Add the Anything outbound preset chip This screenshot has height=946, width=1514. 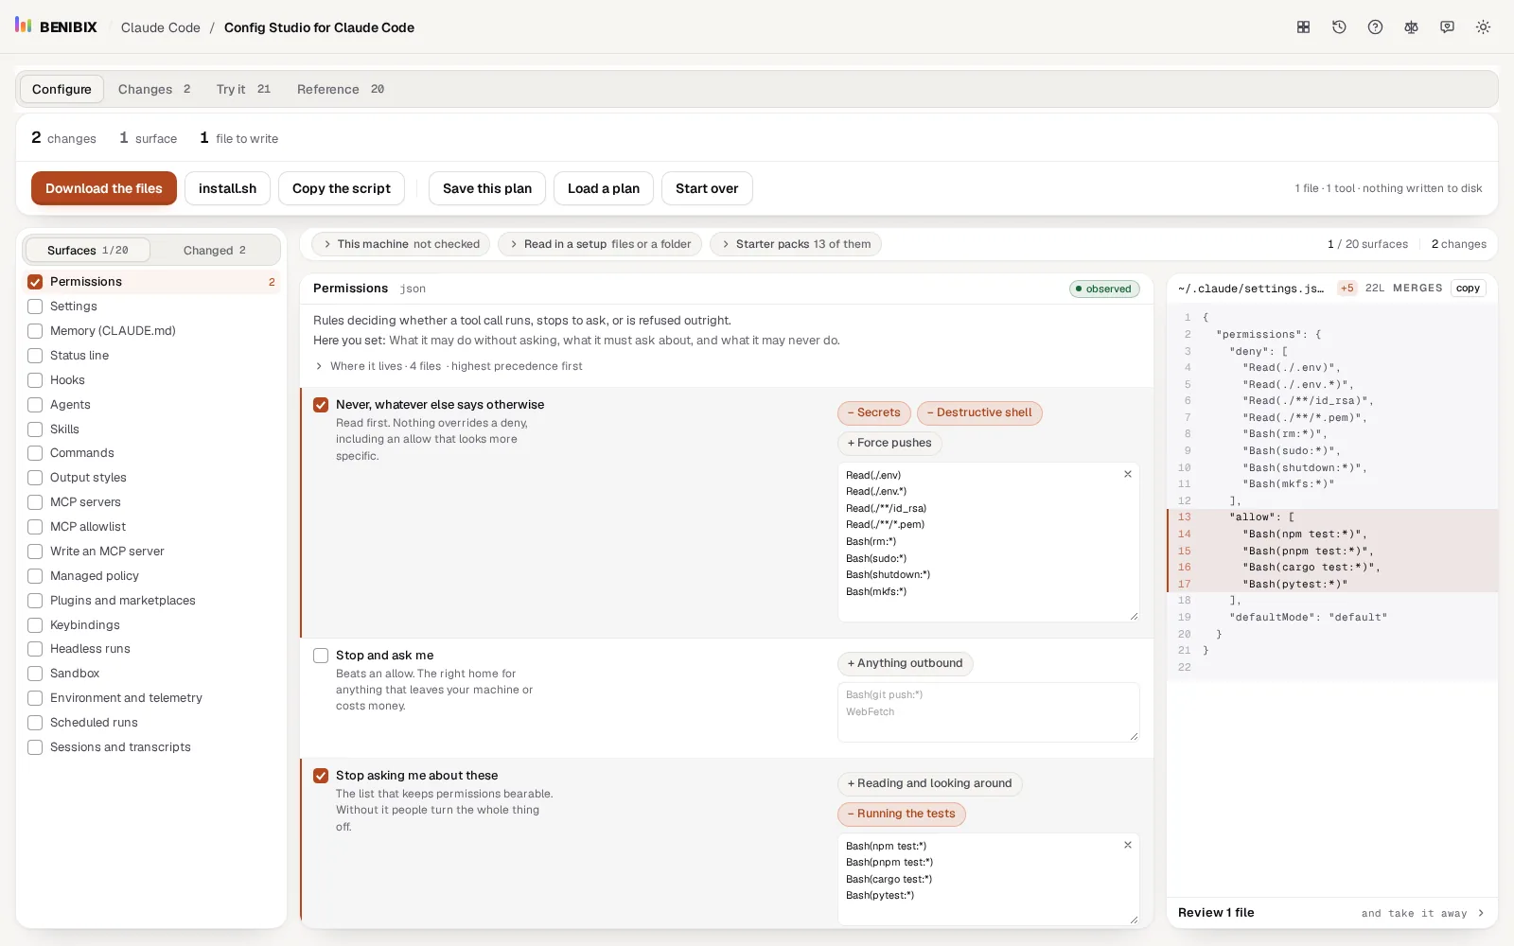[906, 663]
